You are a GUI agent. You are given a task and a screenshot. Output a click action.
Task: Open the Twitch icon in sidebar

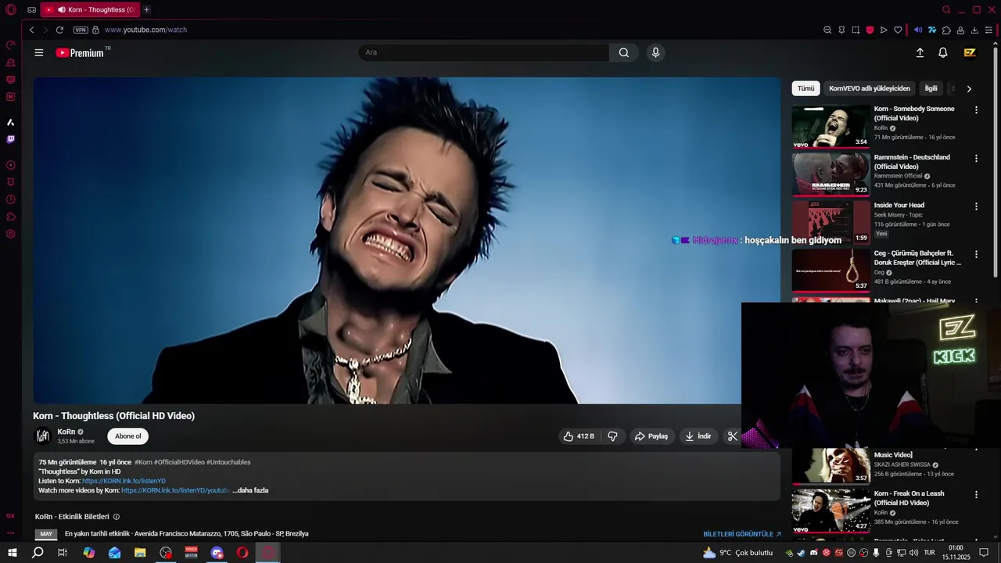pos(11,139)
